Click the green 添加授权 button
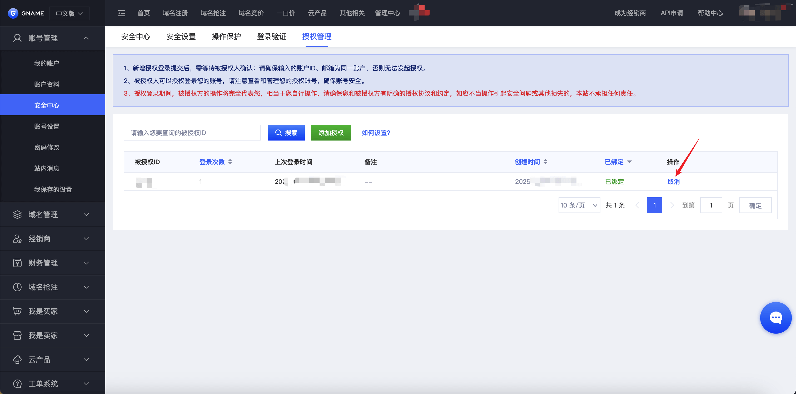 [331, 133]
